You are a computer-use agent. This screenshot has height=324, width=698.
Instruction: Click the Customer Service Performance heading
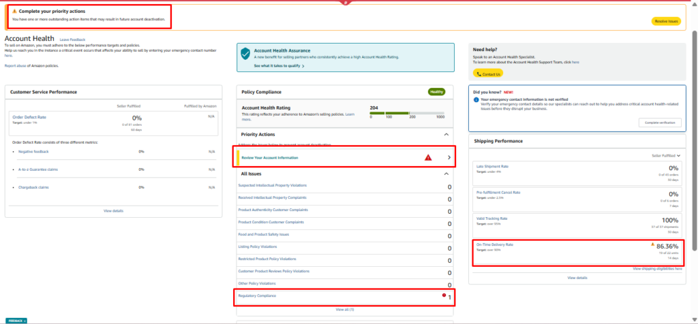coord(44,92)
